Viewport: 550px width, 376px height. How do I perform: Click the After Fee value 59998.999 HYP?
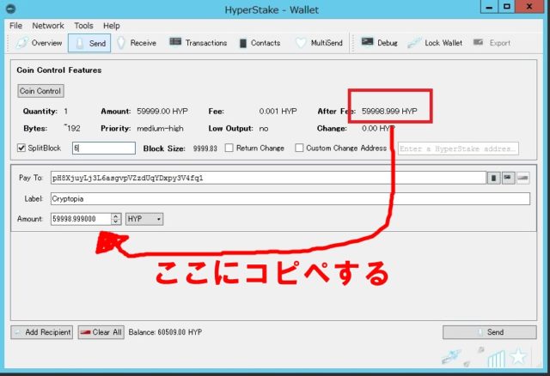pos(389,111)
